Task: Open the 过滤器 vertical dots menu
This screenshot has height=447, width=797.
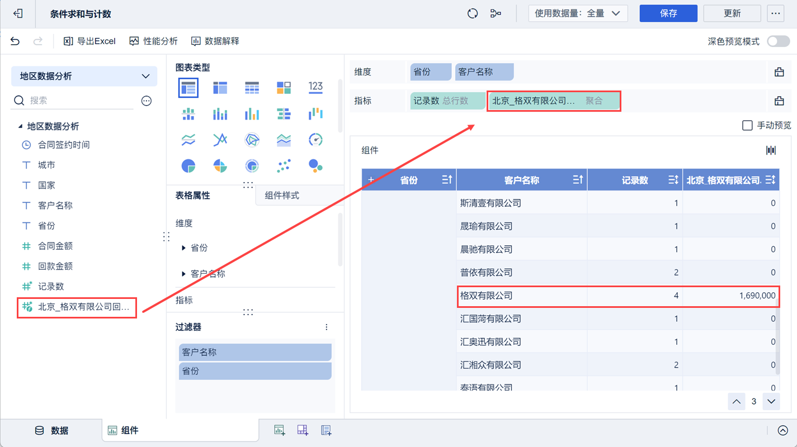Action: [x=327, y=327]
